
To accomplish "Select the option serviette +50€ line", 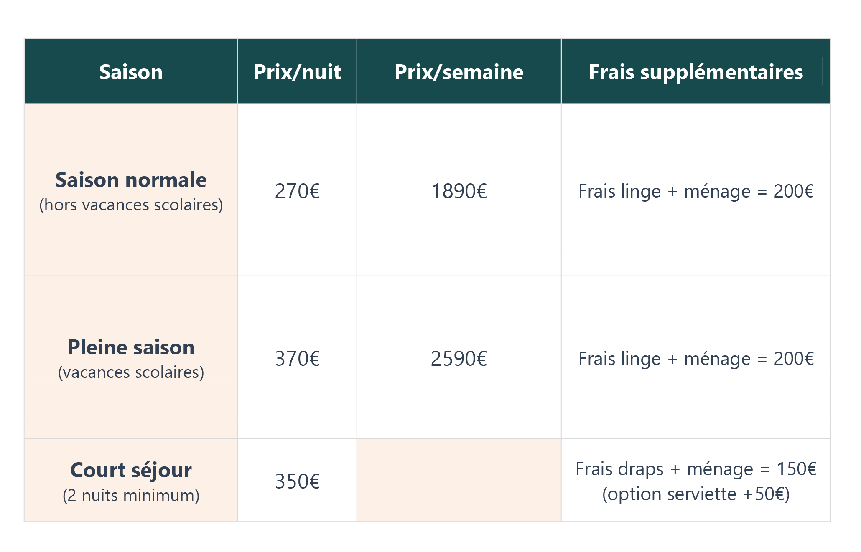I will click(x=696, y=494).
